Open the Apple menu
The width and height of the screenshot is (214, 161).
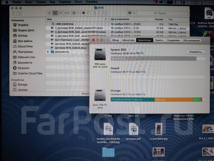click(6, 2)
